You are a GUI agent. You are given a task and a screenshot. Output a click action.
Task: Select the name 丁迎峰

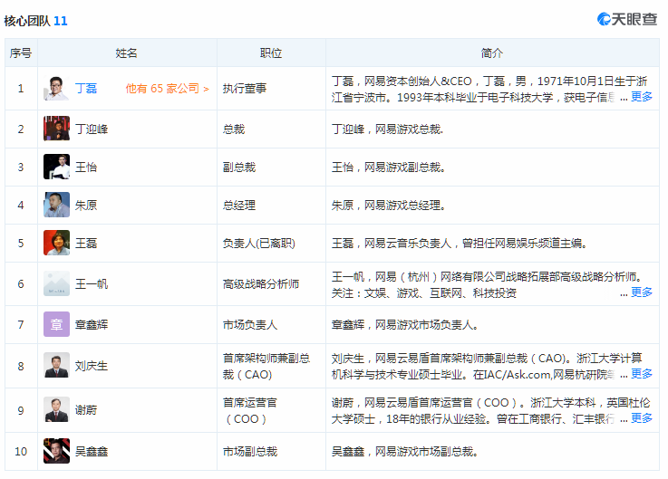(x=92, y=129)
